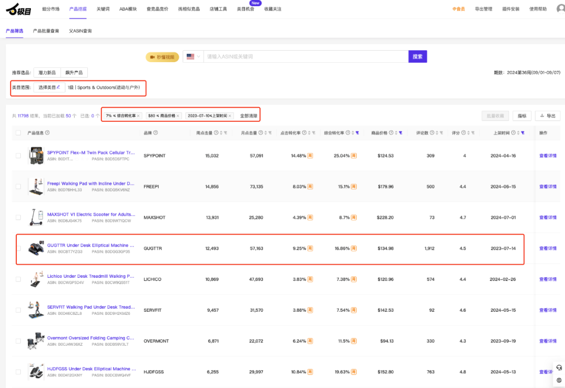Click the edit pencil on 选择类目
This screenshot has width=565, height=388.
(58, 87)
